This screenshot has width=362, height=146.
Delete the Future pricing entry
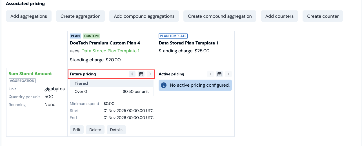[x=95, y=130]
